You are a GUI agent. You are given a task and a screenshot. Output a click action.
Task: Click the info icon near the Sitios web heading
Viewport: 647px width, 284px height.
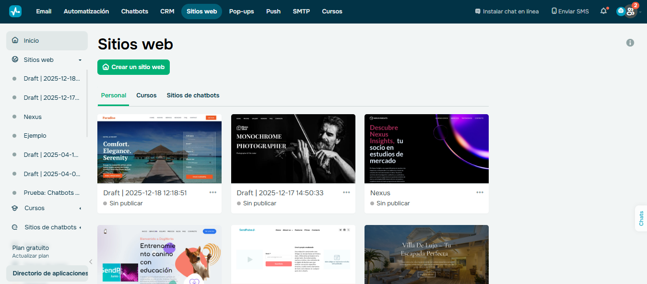[630, 43]
